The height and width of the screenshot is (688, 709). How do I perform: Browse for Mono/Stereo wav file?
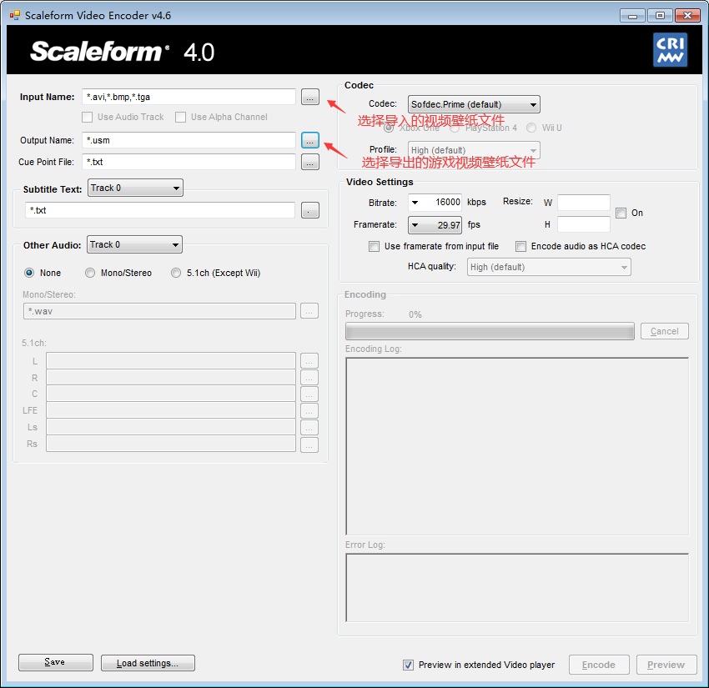pos(309,311)
